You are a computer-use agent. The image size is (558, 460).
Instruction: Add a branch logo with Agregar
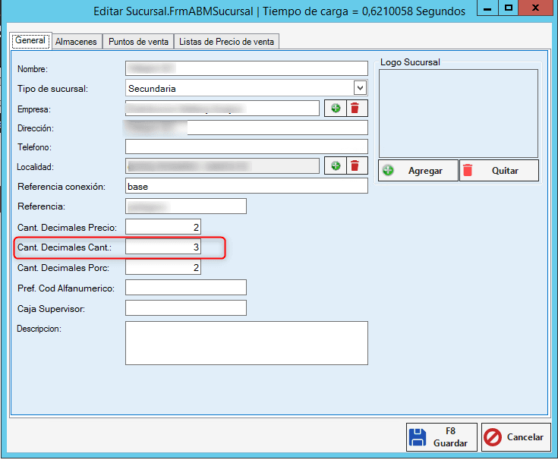(418, 171)
